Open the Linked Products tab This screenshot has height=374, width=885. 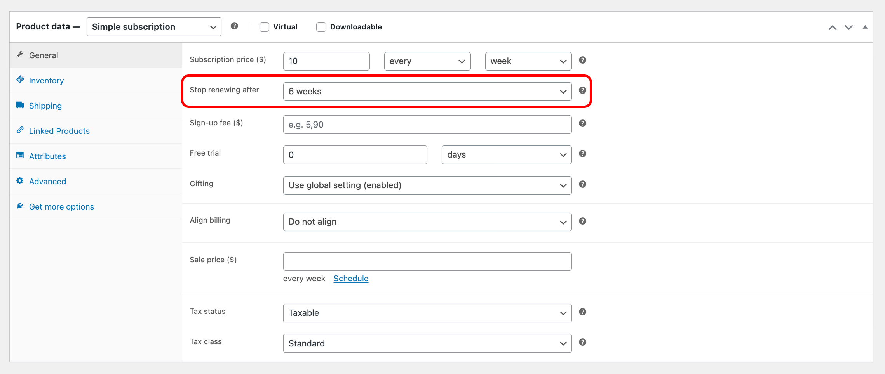[96, 131]
